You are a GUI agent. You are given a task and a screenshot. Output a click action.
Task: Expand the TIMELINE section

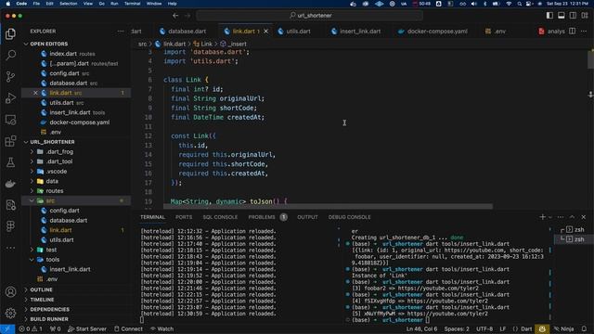[x=77, y=300]
